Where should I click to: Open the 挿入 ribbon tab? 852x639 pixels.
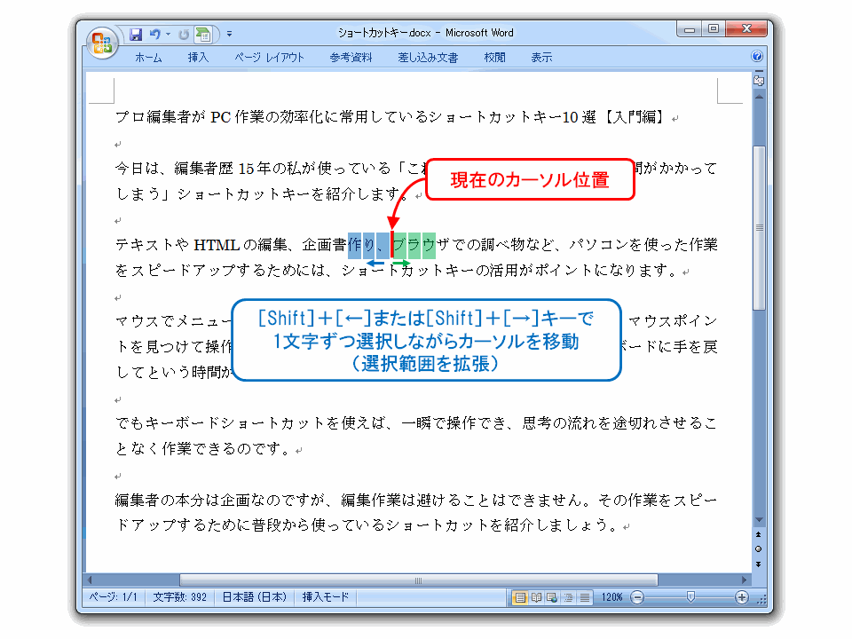(198, 58)
